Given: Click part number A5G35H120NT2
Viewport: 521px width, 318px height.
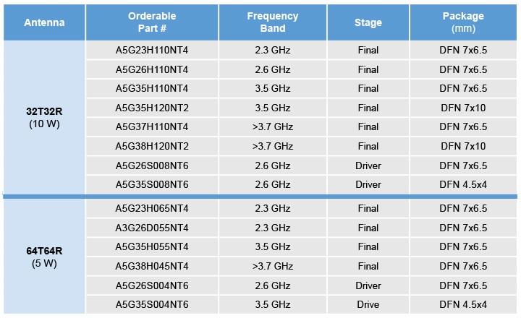Looking at the screenshot, I should coord(152,108).
